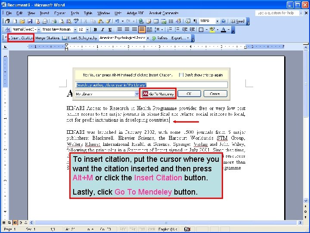Insert an Excel worksheet icon
The height and width of the screenshot is (233, 310).
164,21
